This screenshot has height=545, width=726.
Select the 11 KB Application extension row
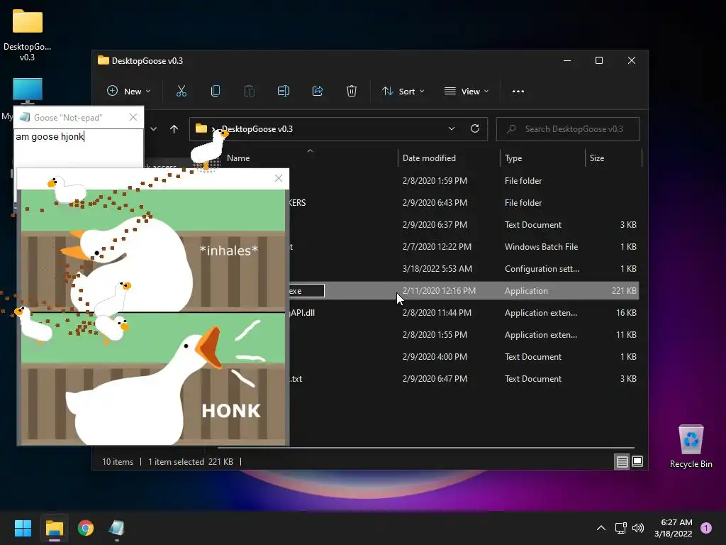463,335
